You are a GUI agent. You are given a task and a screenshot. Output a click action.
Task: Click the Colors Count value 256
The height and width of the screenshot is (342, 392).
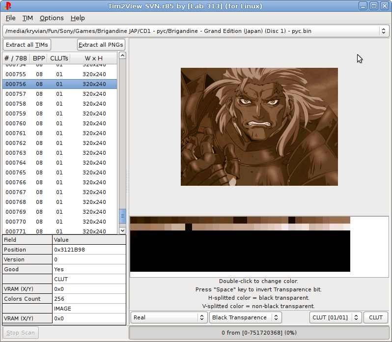coord(89,299)
